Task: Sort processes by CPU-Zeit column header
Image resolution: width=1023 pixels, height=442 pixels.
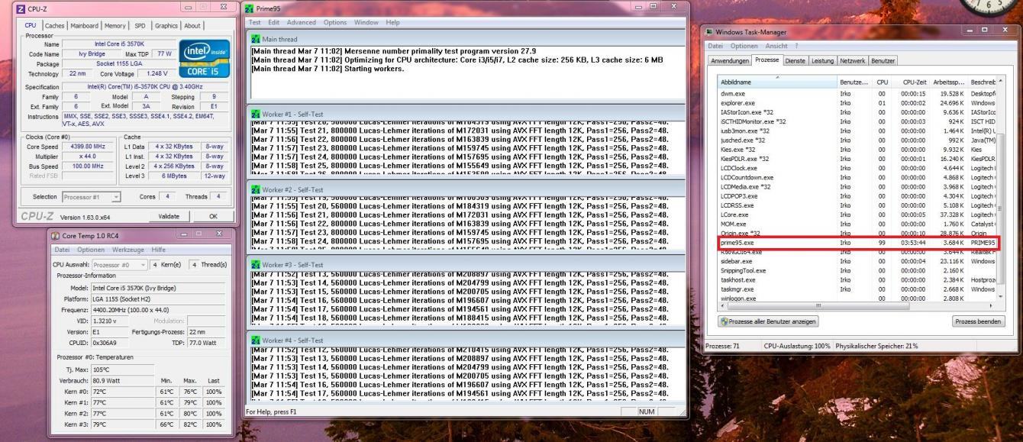Action: coord(912,82)
